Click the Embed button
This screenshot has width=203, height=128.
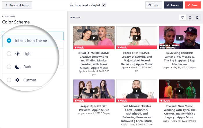[x=173, y=5]
